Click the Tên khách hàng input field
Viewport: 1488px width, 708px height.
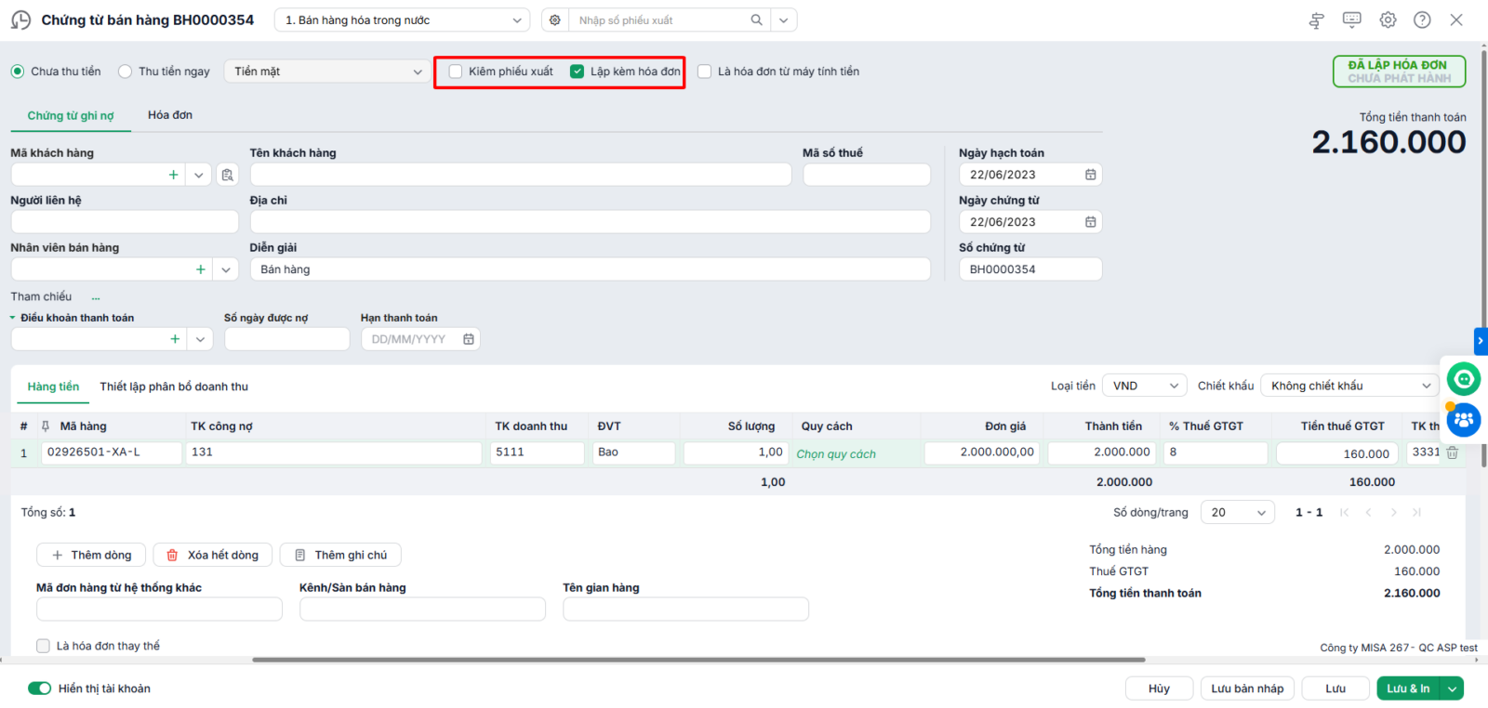(x=521, y=175)
